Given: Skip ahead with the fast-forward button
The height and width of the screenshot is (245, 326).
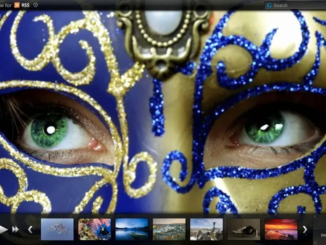Looking at the screenshot, I should [15, 229].
